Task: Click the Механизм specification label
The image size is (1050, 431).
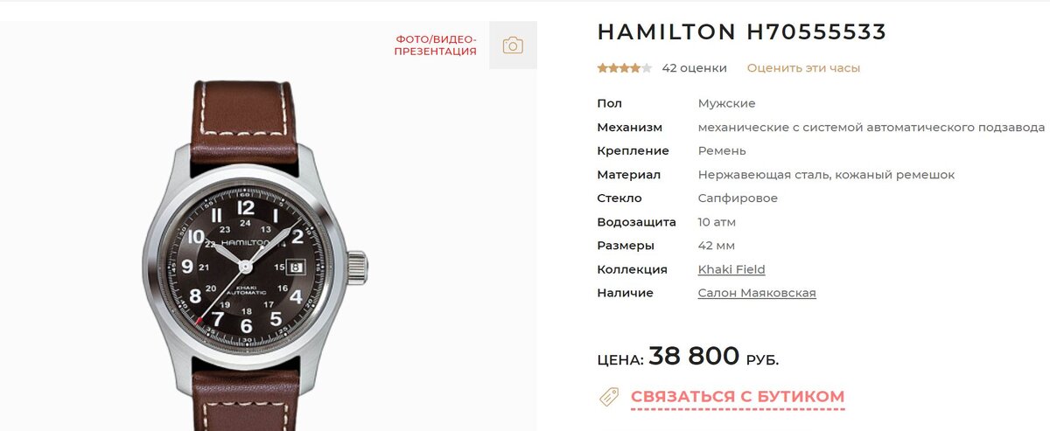Action: [630, 127]
